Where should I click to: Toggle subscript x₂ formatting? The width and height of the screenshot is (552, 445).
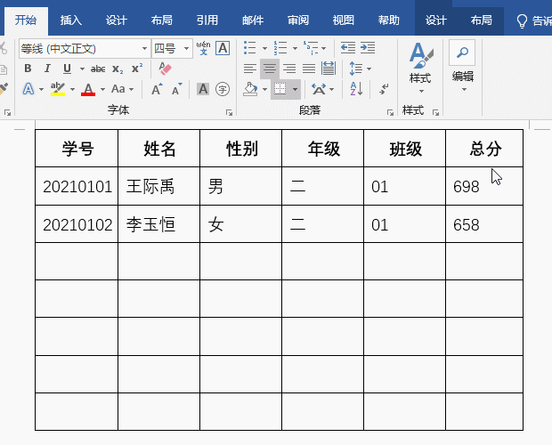tap(118, 69)
